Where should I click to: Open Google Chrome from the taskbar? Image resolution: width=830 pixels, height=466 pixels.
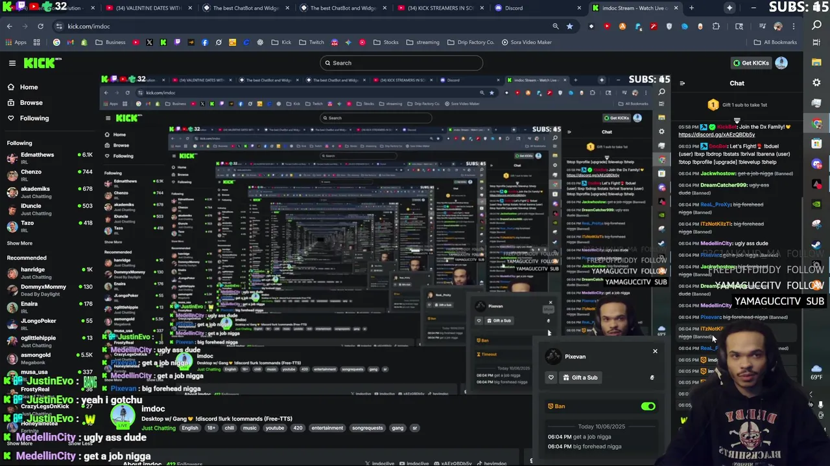(816, 124)
